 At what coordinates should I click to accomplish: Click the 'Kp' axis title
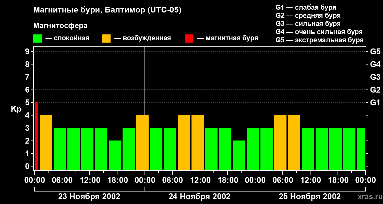coord(16,109)
